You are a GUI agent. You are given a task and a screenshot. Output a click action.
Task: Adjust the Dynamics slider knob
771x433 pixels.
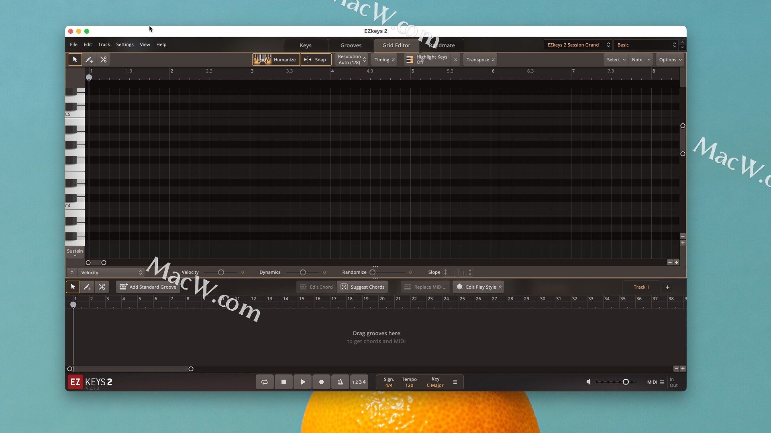point(303,273)
